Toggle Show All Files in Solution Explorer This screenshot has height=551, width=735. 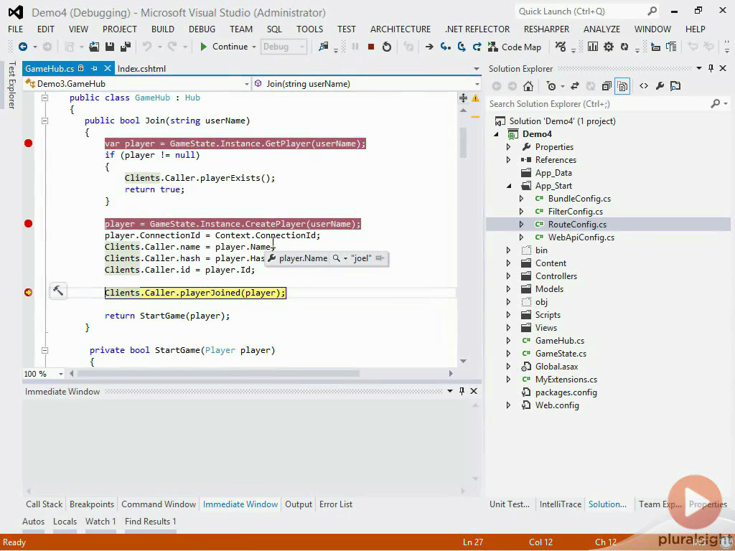point(622,86)
